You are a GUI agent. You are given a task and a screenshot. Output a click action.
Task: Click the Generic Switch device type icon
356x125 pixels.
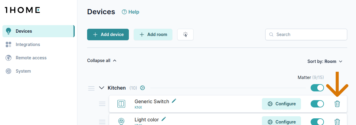[121, 104]
